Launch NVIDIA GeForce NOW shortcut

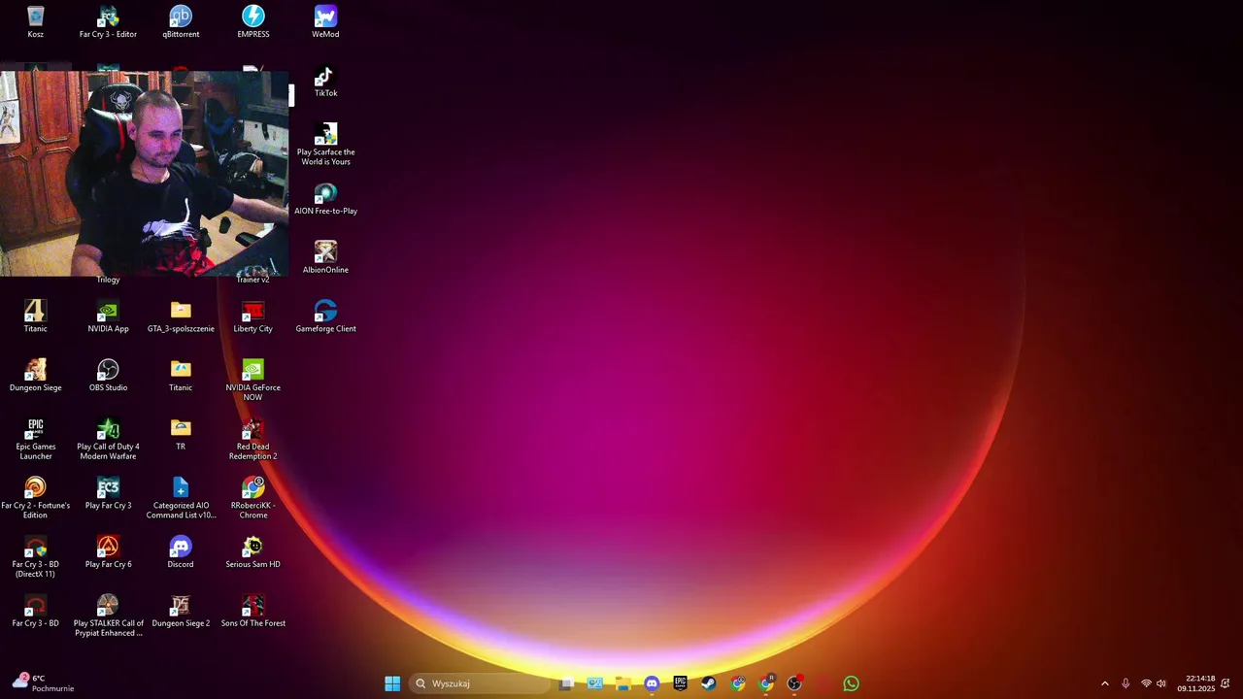pyautogui.click(x=252, y=381)
